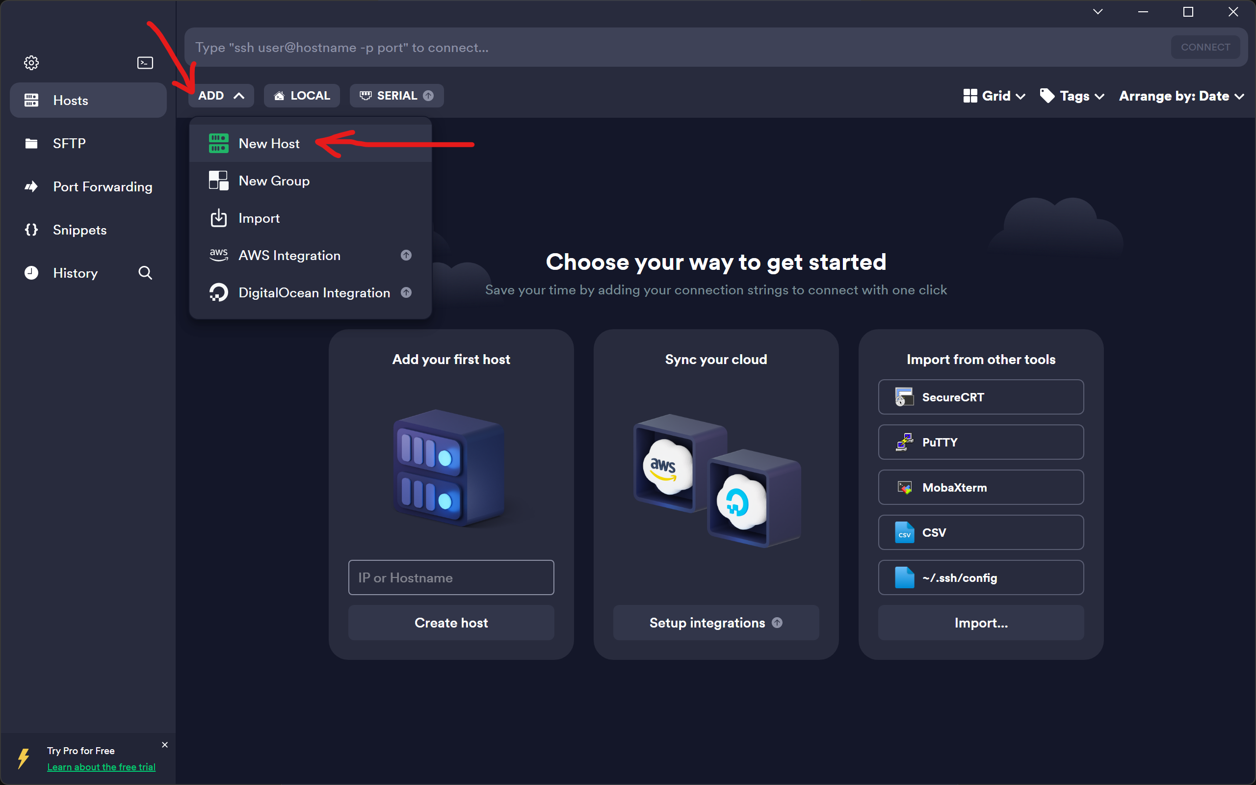Image resolution: width=1256 pixels, height=785 pixels.
Task: Select the SFTP folder icon
Action: click(x=32, y=143)
